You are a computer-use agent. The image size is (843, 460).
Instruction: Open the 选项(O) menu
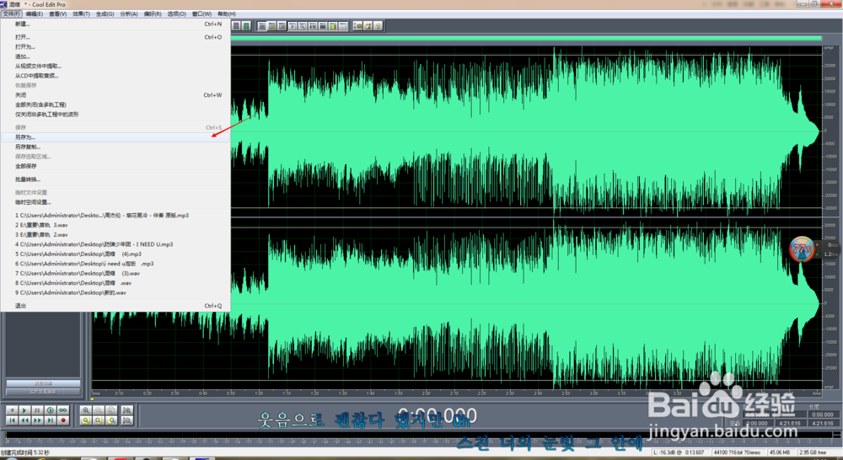(176, 14)
